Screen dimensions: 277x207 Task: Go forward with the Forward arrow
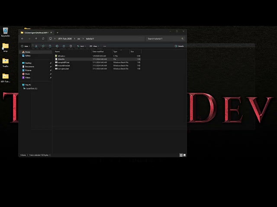(29, 38)
